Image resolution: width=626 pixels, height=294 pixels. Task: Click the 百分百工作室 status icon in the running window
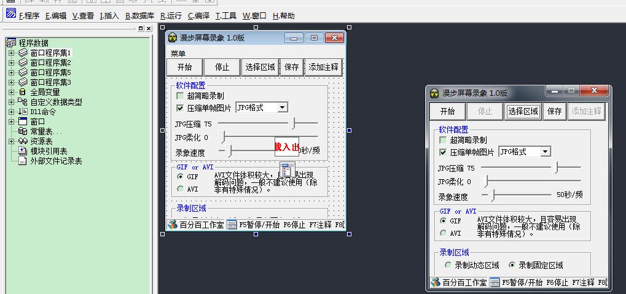(x=435, y=282)
